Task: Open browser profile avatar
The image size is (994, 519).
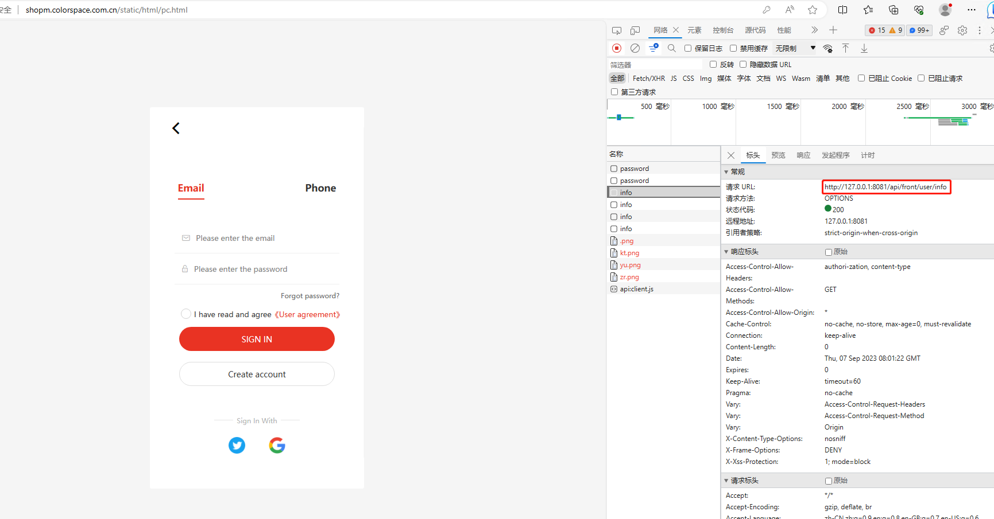Action: pos(945,10)
